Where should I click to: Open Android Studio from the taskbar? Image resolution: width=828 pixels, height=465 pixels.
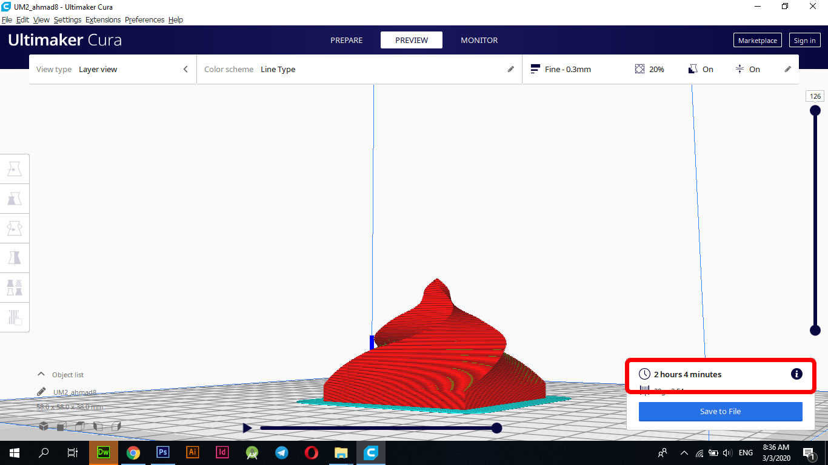coord(252,452)
